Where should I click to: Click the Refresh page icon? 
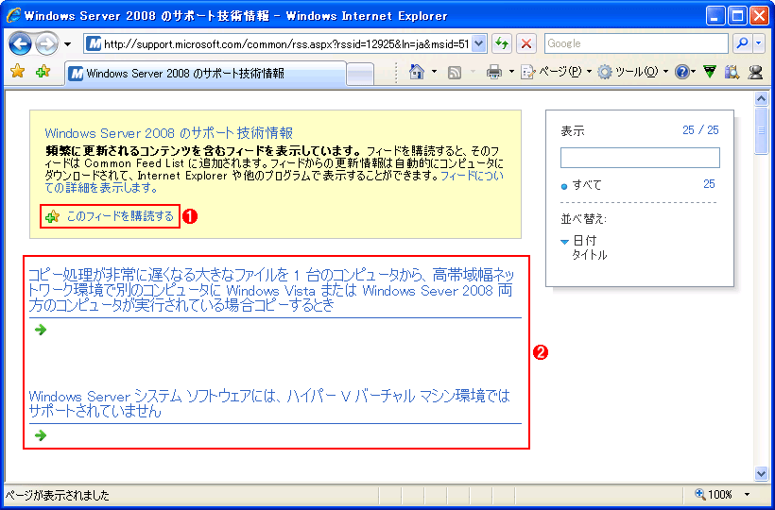502,44
